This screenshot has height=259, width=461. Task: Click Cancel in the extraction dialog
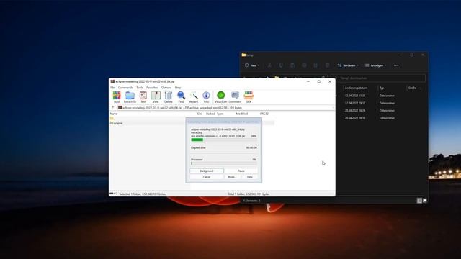coord(207,177)
